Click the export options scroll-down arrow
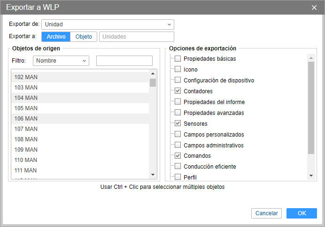The image size is (325, 227). pyautogui.click(x=311, y=176)
